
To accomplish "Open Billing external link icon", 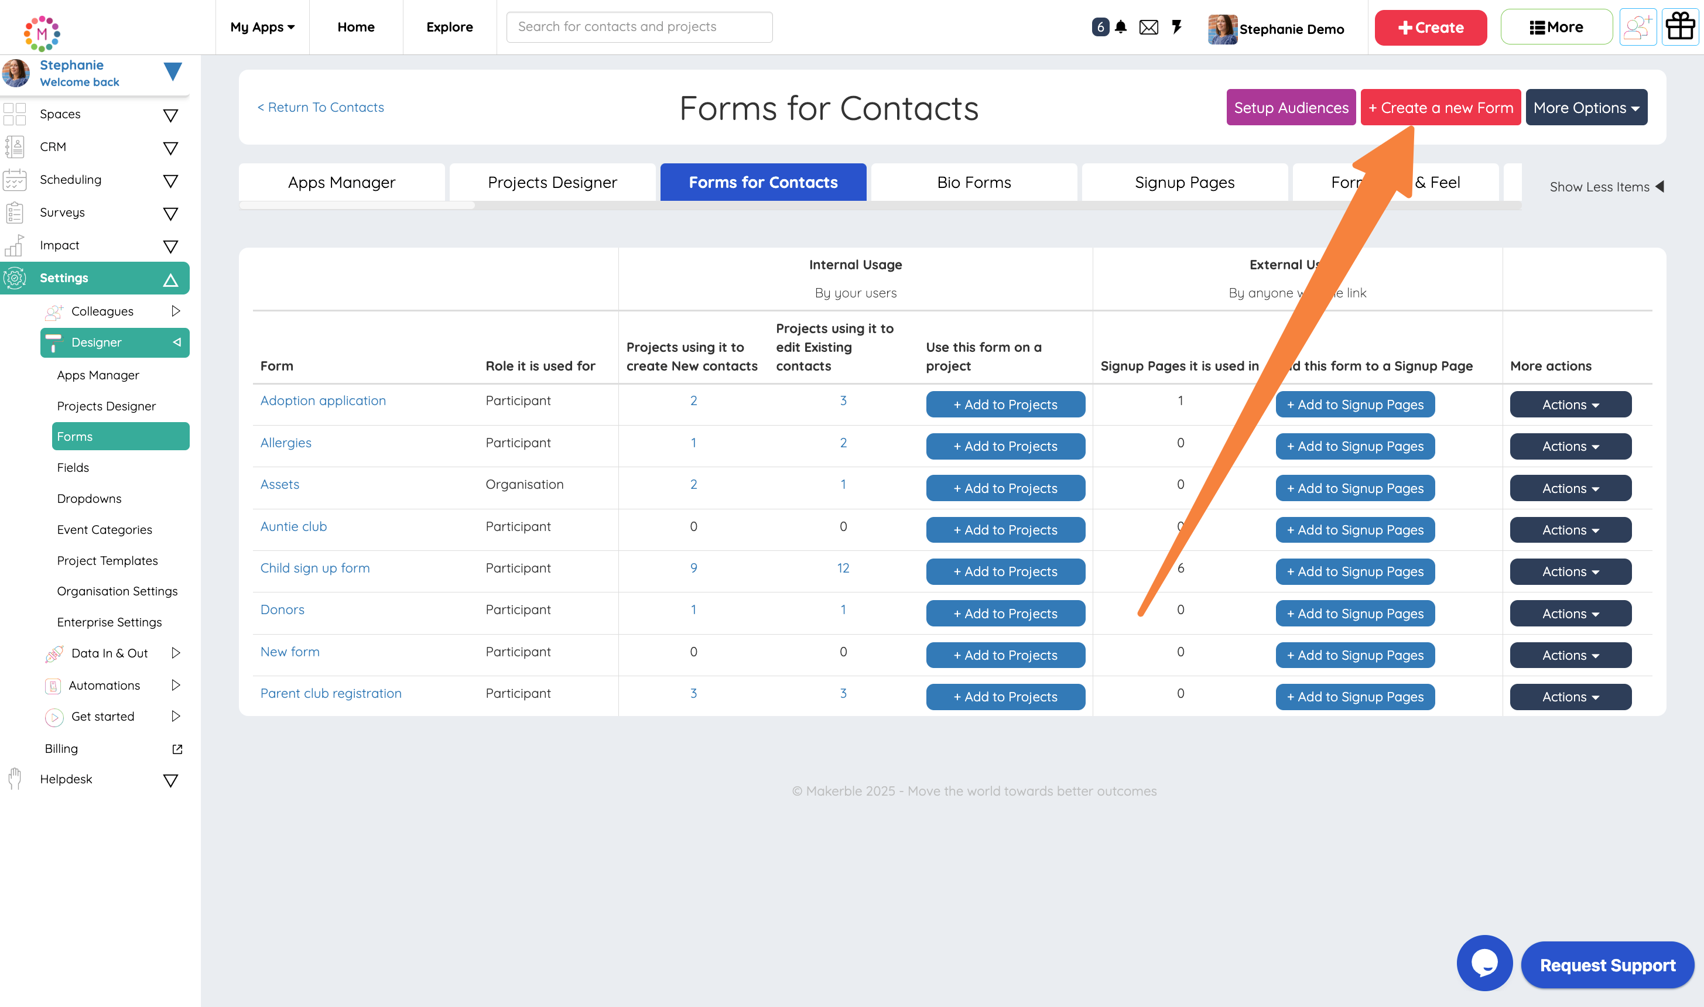I will click(x=177, y=748).
